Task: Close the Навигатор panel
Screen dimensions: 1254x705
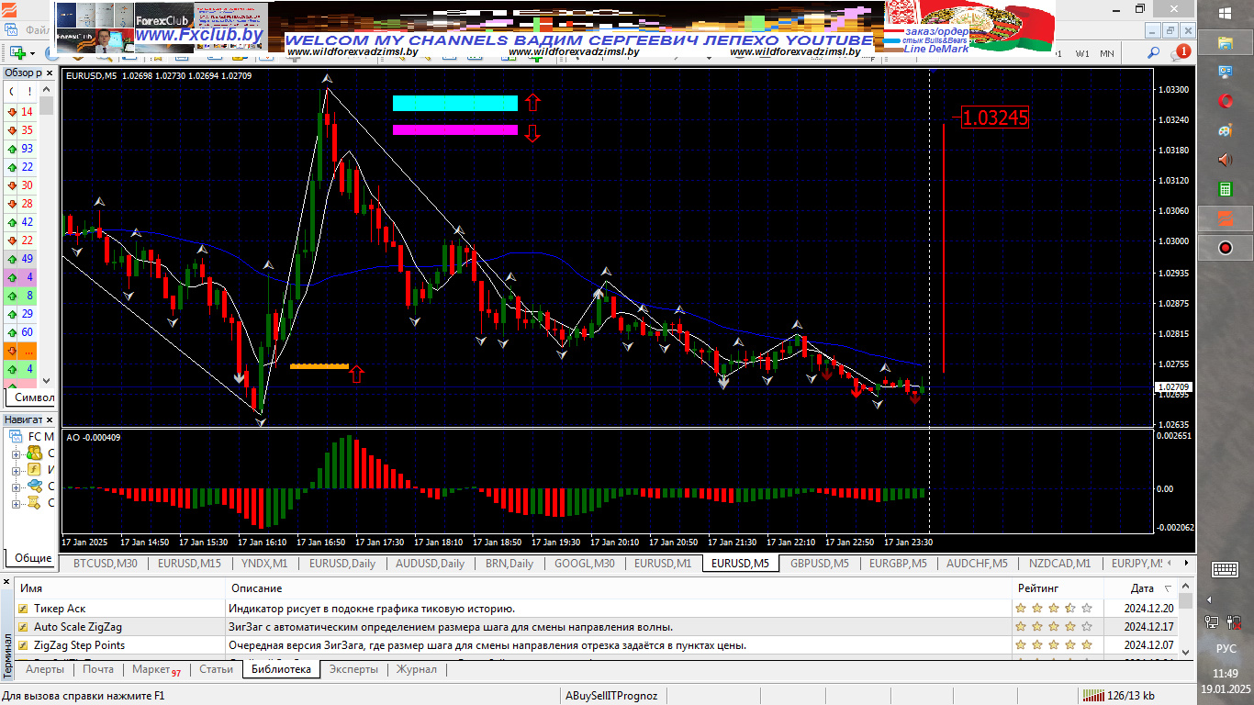Action: [49, 419]
